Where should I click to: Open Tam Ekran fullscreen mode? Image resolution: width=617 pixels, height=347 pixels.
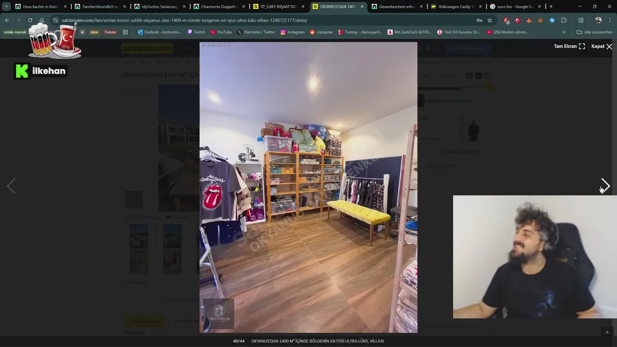[569, 46]
